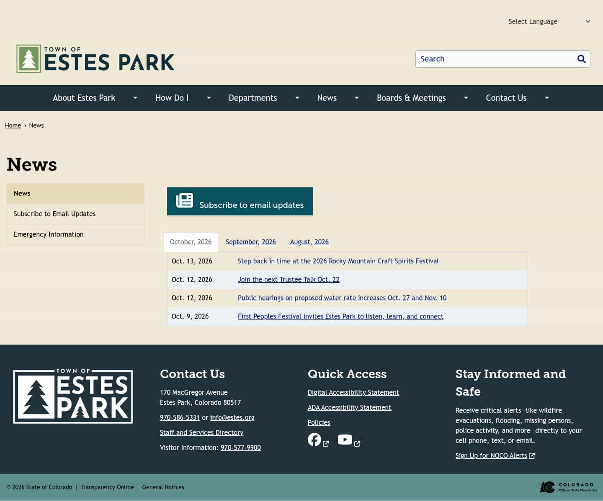Screen dimensions: 603x501
Task: Expand the News submenu arrow in the navbar
Action: pos(357,98)
